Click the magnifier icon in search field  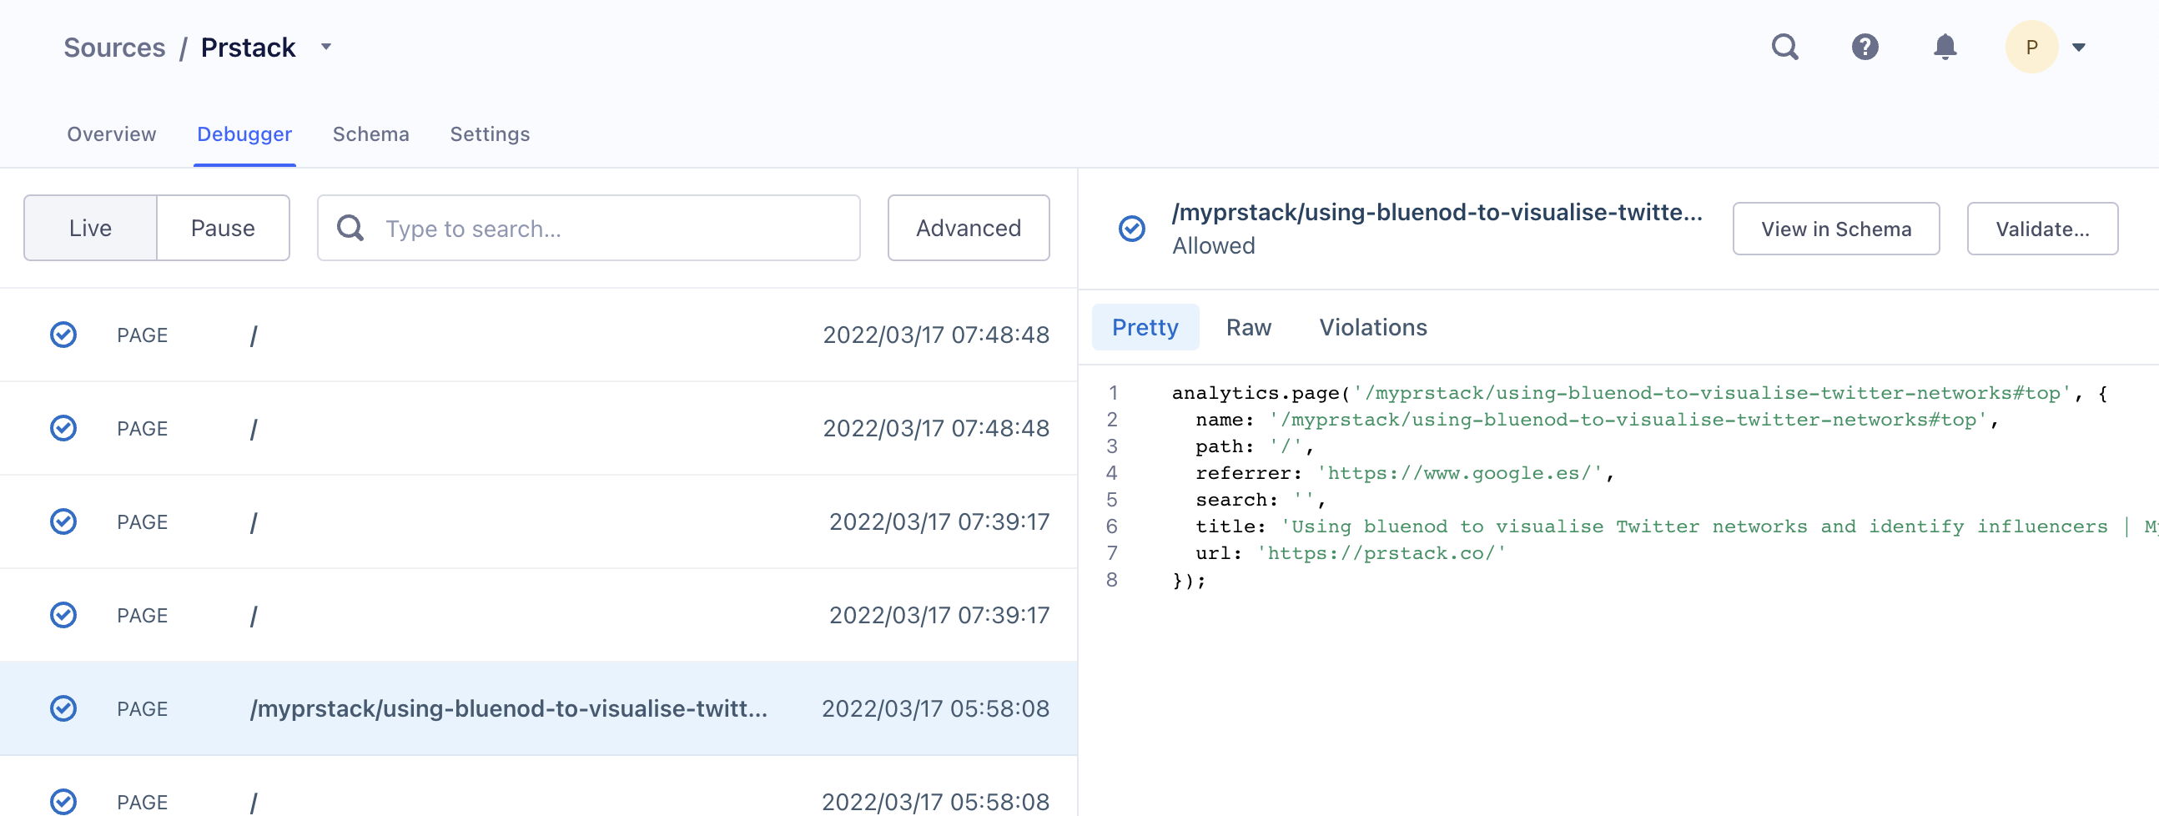350,228
